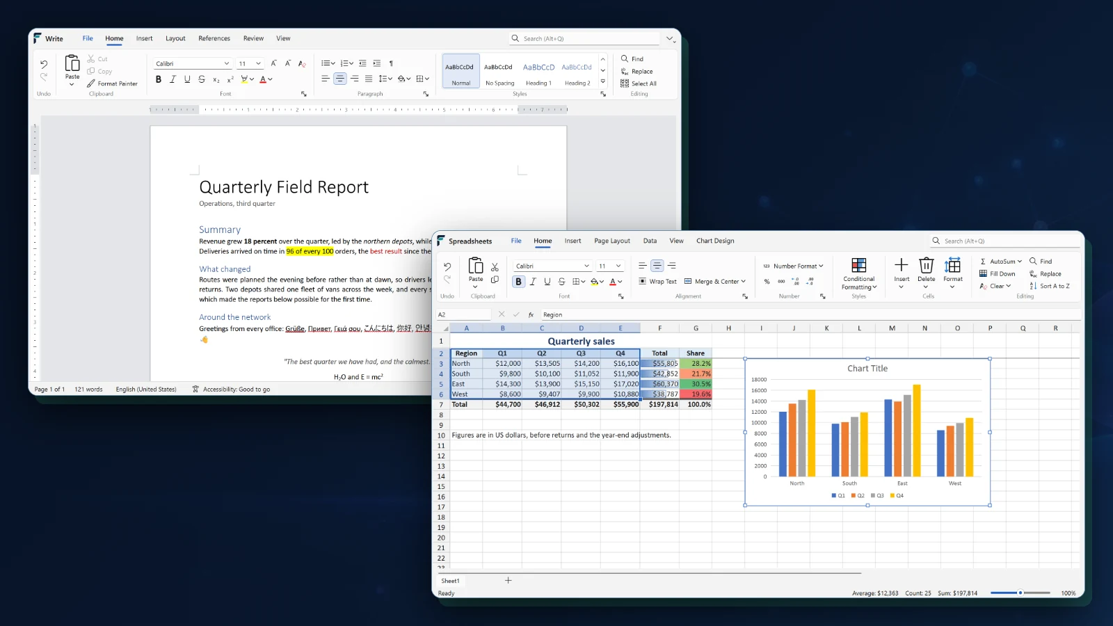
Task: Open the References tab in Write
Action: point(214,39)
